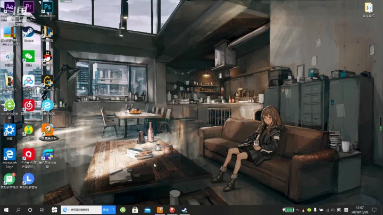Image resolution: width=383 pixels, height=215 pixels.
Task: Click the fan-shaped taskbar icon
Action: (x=54, y=210)
